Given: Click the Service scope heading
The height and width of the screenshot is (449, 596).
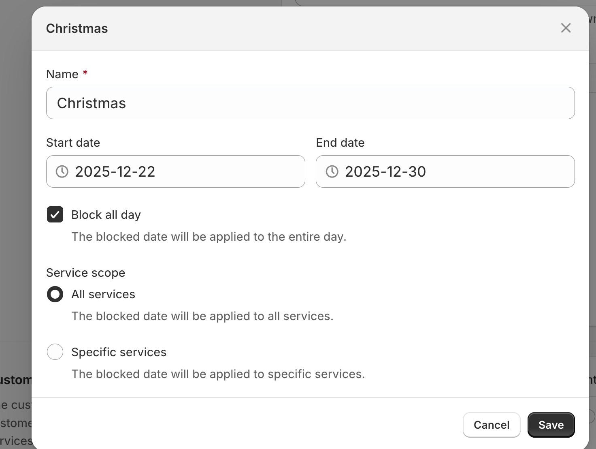Looking at the screenshot, I should [x=85, y=273].
